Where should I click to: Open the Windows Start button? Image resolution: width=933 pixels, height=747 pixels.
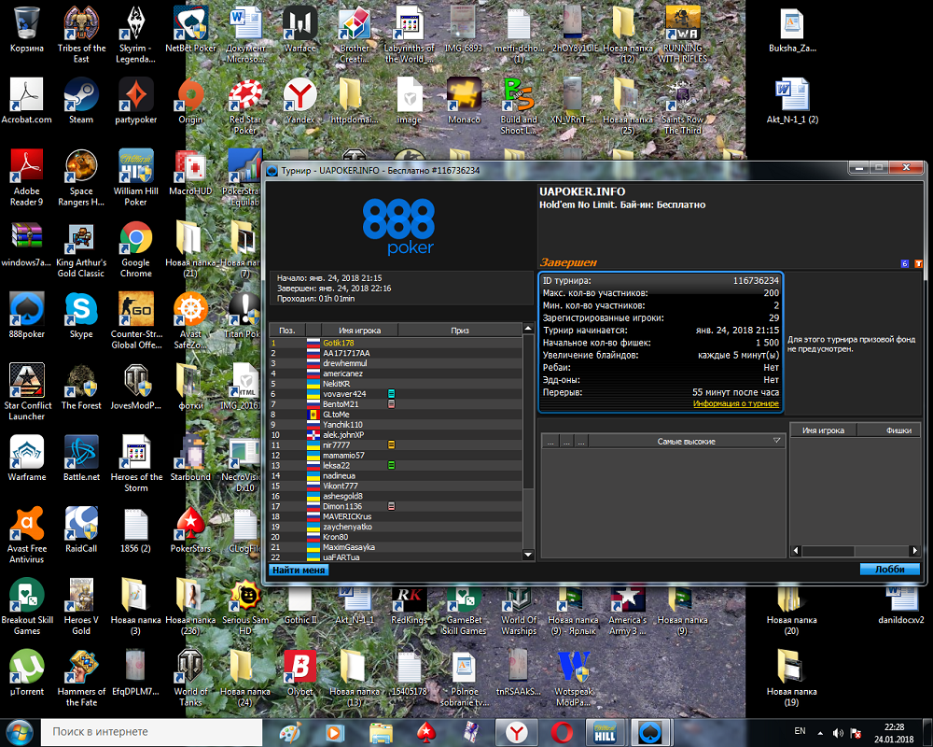click(x=19, y=732)
